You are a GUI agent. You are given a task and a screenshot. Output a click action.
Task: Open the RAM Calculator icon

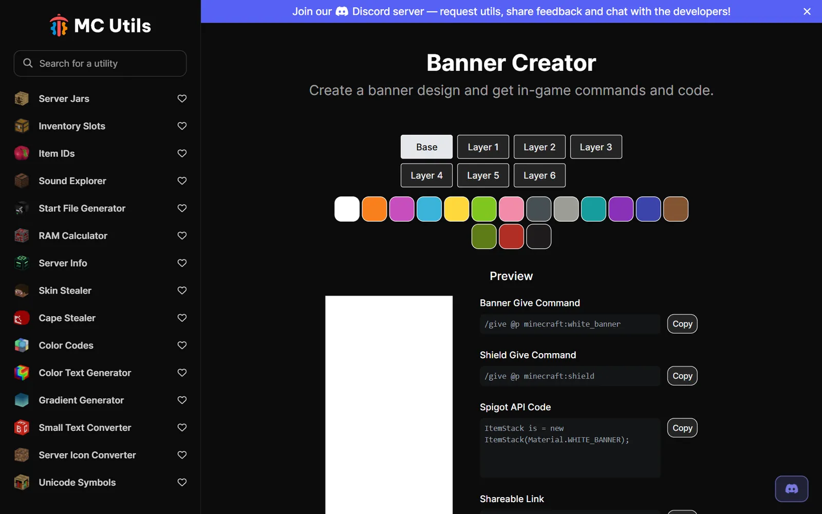click(x=22, y=235)
